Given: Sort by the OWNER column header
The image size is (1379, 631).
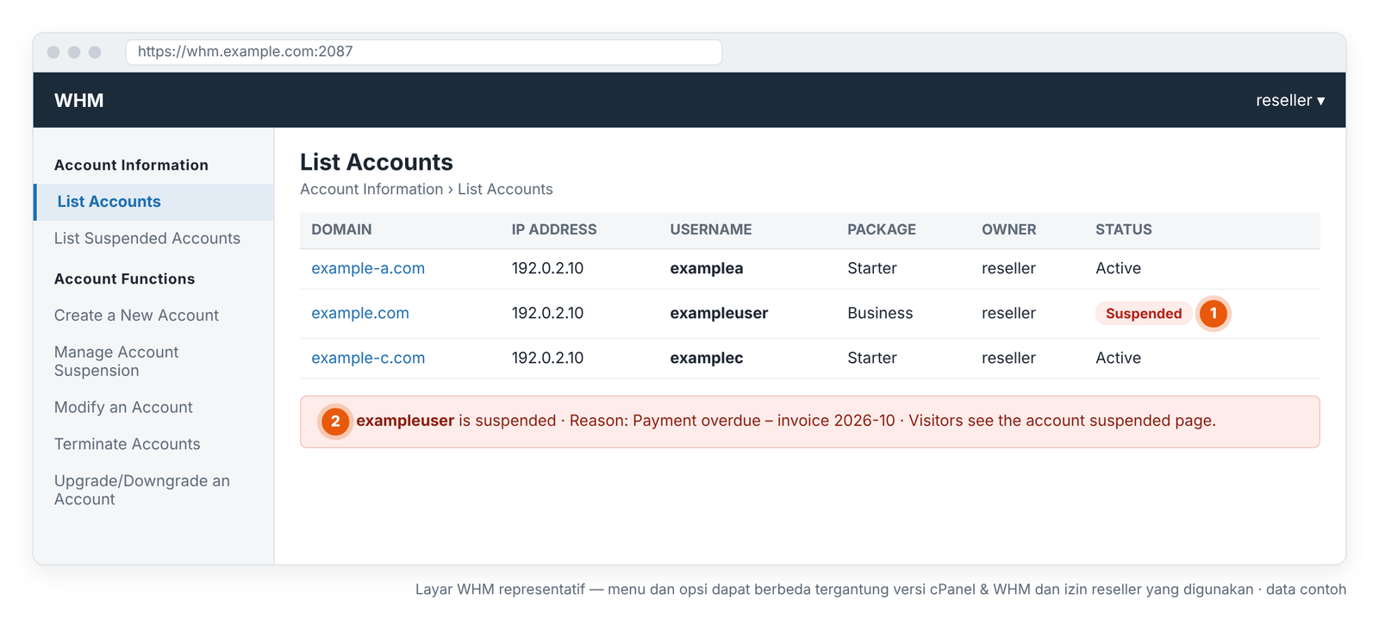Looking at the screenshot, I should (1009, 229).
